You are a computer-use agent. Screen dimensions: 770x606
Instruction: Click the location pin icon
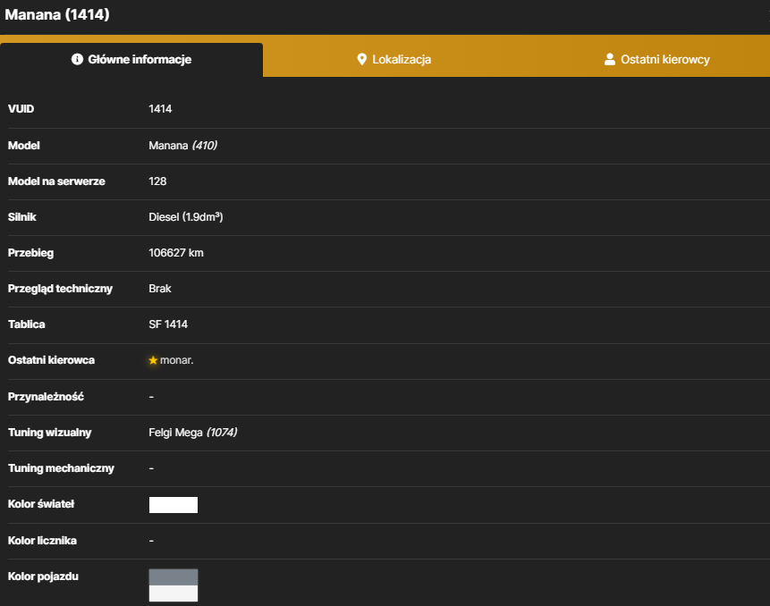pos(362,59)
